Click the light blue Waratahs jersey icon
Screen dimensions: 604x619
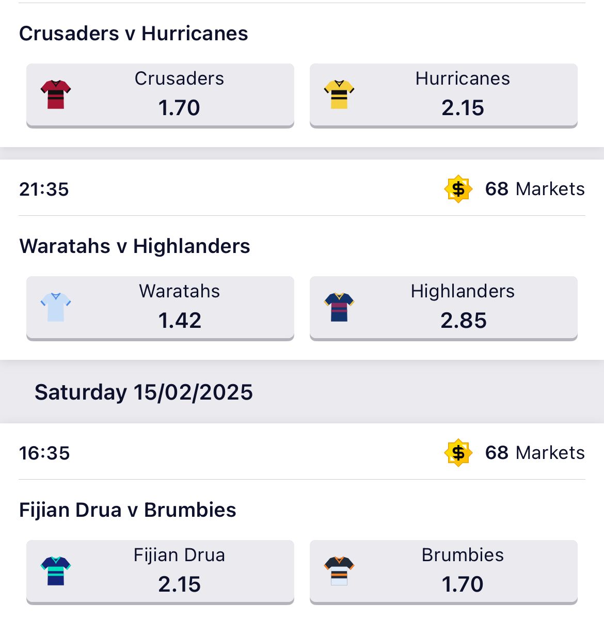coord(56,307)
